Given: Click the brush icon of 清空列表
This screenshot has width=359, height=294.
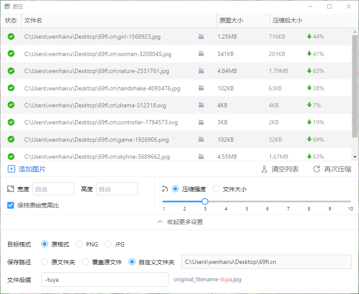Looking at the screenshot, I should coord(264,169).
